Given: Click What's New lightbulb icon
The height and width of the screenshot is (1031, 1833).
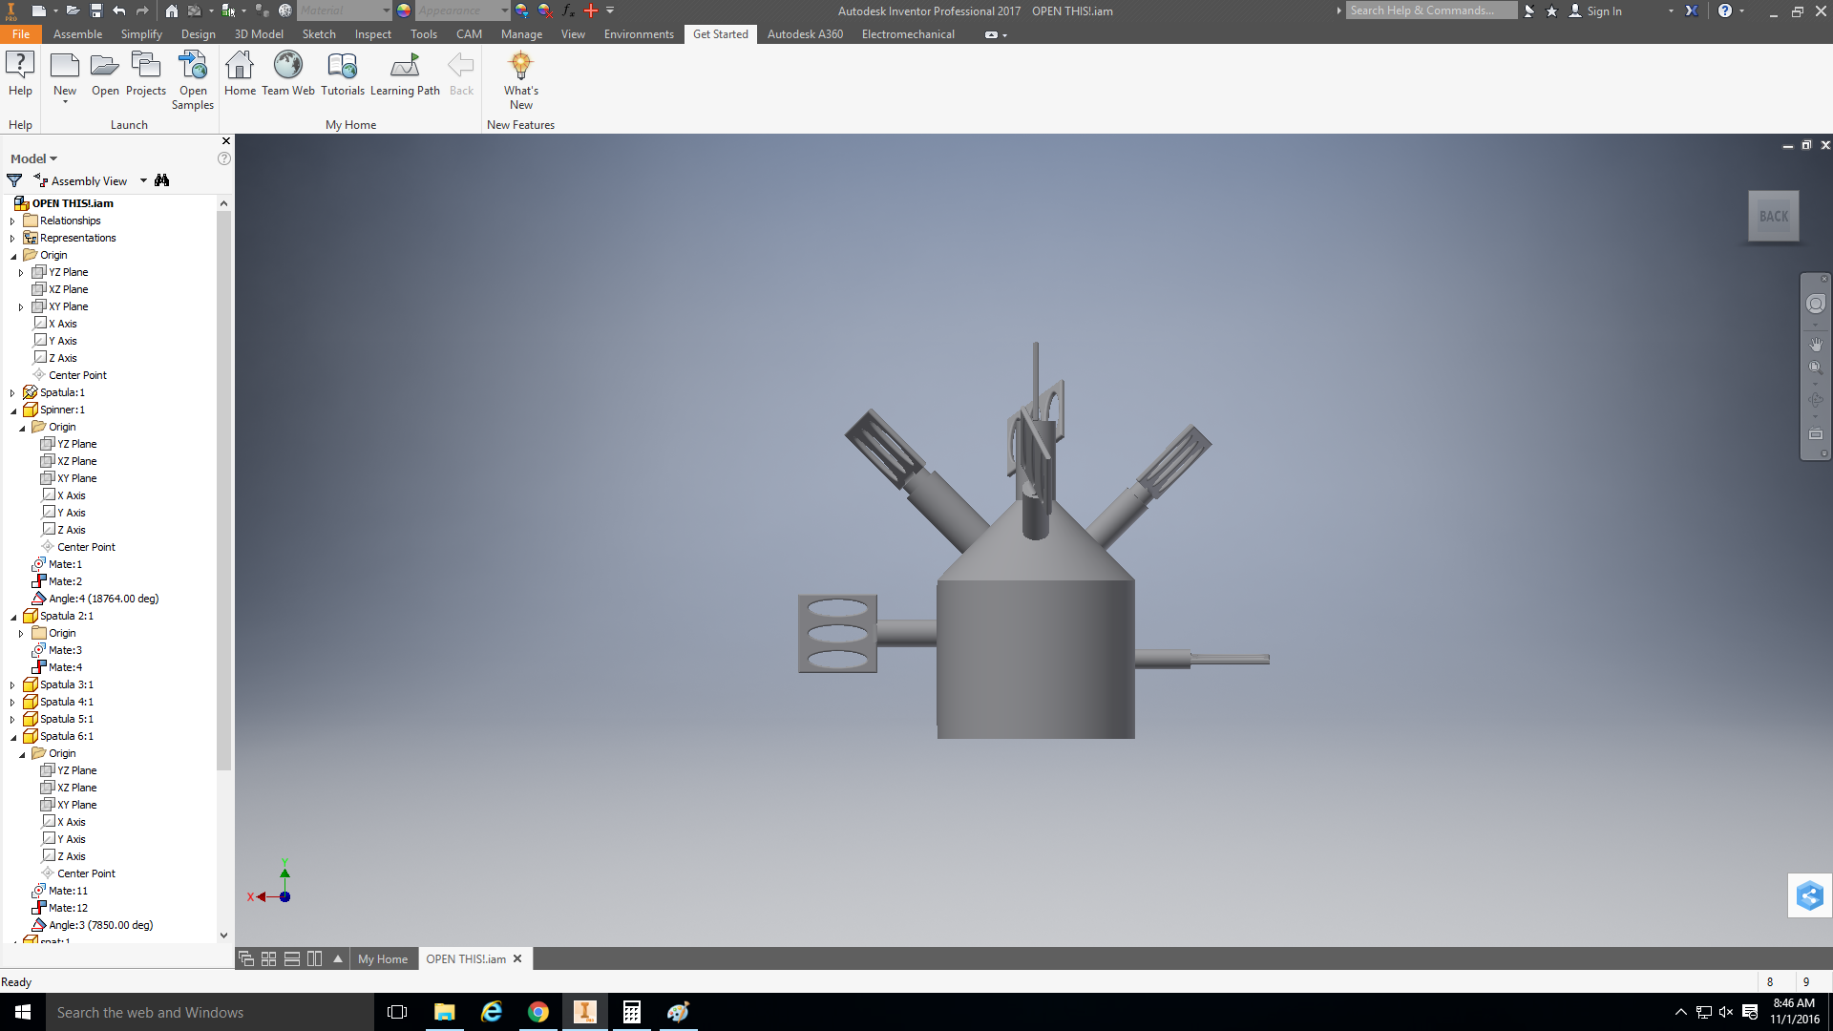Looking at the screenshot, I should coord(521,65).
